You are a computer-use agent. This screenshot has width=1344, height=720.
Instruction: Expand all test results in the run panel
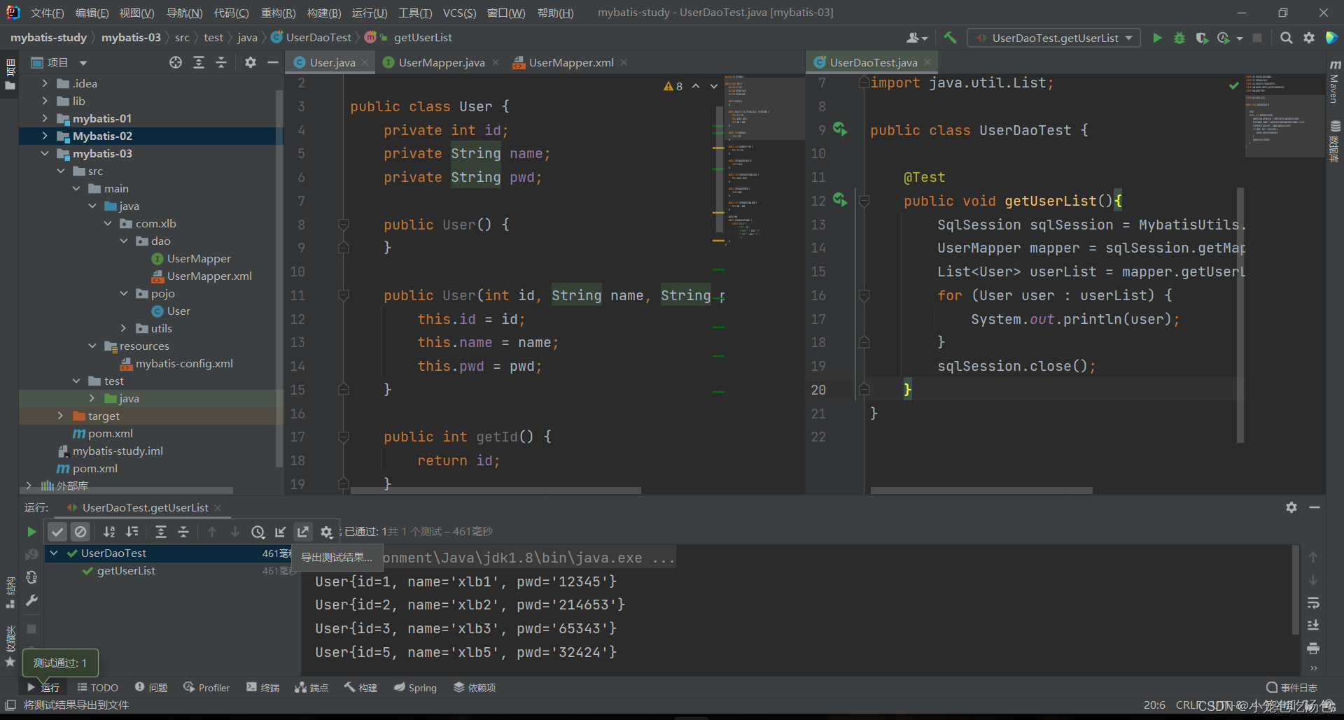coord(160,532)
